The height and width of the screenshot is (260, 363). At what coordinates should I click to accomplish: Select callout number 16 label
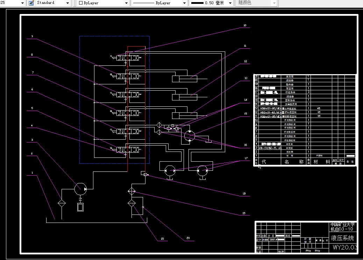pyautogui.click(x=245, y=145)
